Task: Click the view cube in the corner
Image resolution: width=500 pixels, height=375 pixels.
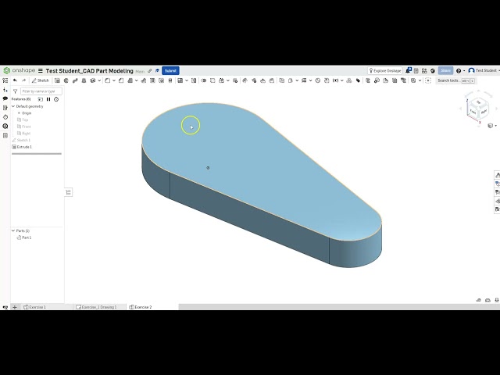Action: click(x=477, y=109)
